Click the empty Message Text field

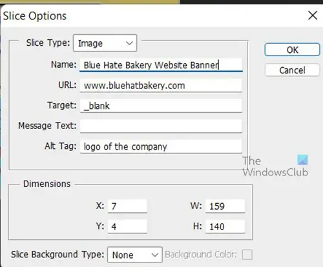(x=161, y=126)
